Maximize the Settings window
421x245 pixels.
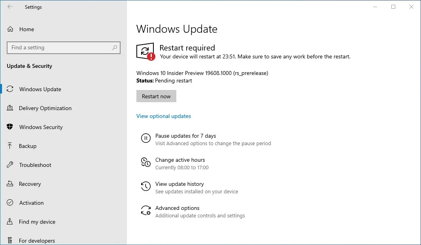point(393,7)
